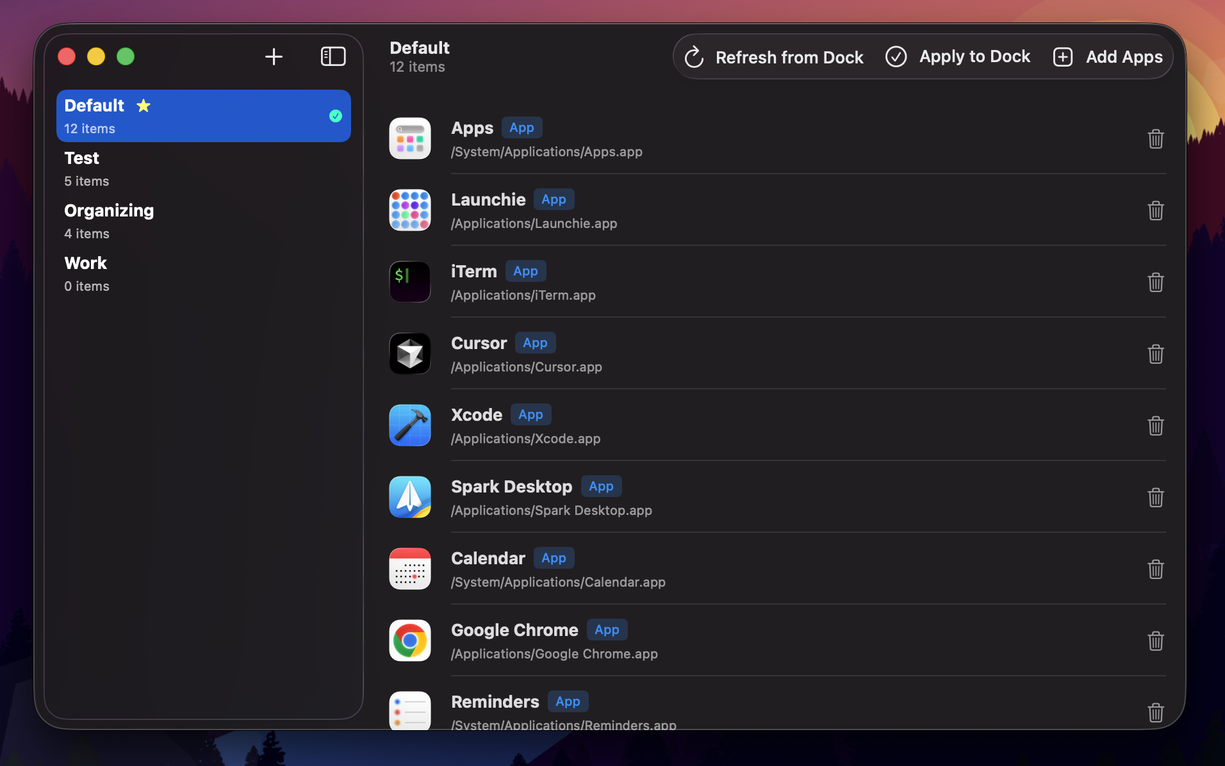Select the Launchie app icon

click(409, 210)
